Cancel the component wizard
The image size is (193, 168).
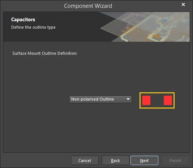[85, 161]
